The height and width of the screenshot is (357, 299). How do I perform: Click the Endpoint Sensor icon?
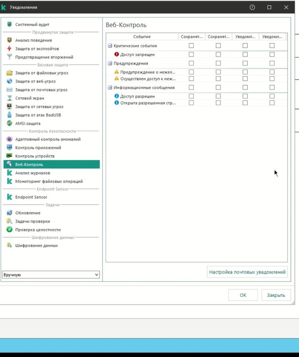click(x=10, y=197)
